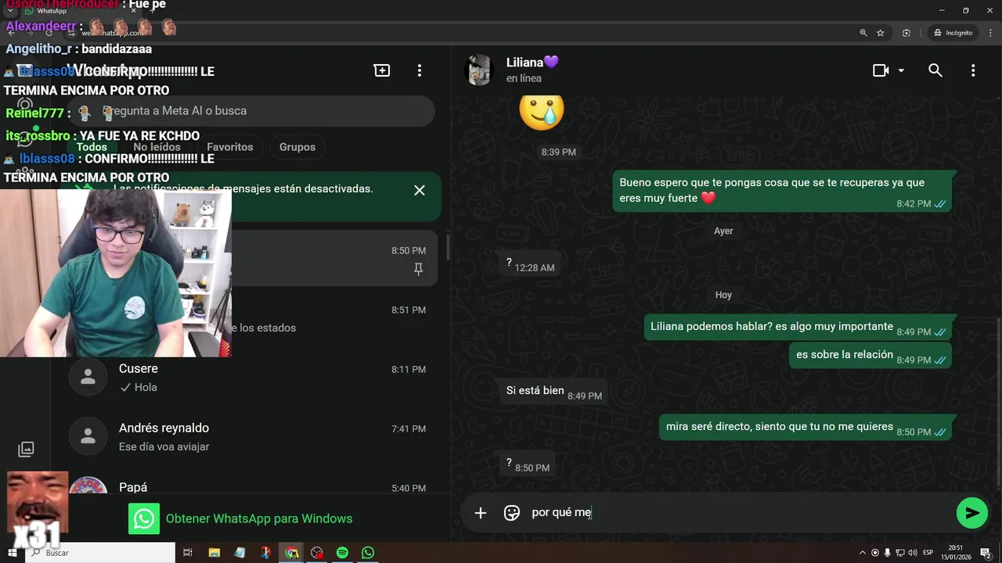This screenshot has height=563, width=1002.
Task: Start a new chat with the compose icon
Action: click(382, 70)
